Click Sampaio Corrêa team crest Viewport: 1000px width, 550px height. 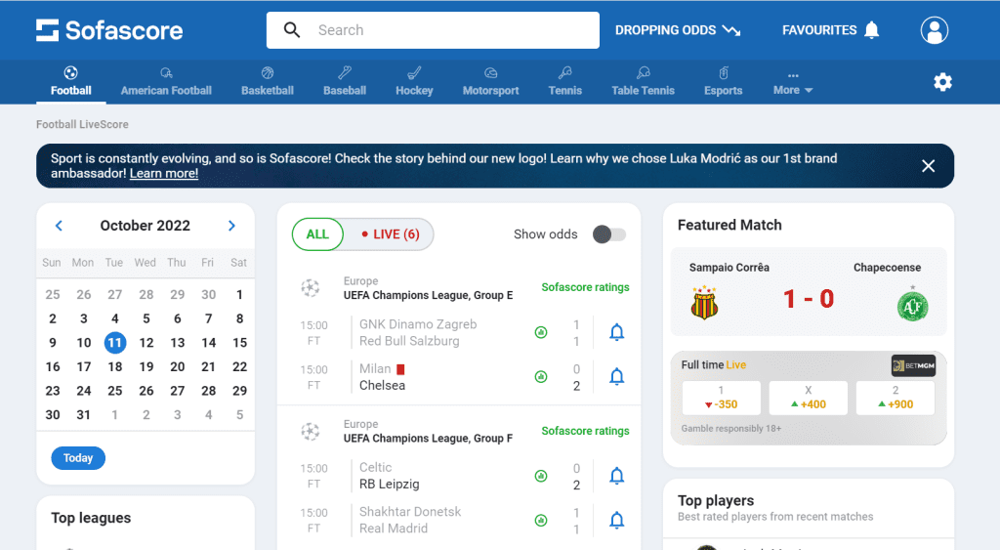[x=704, y=303]
